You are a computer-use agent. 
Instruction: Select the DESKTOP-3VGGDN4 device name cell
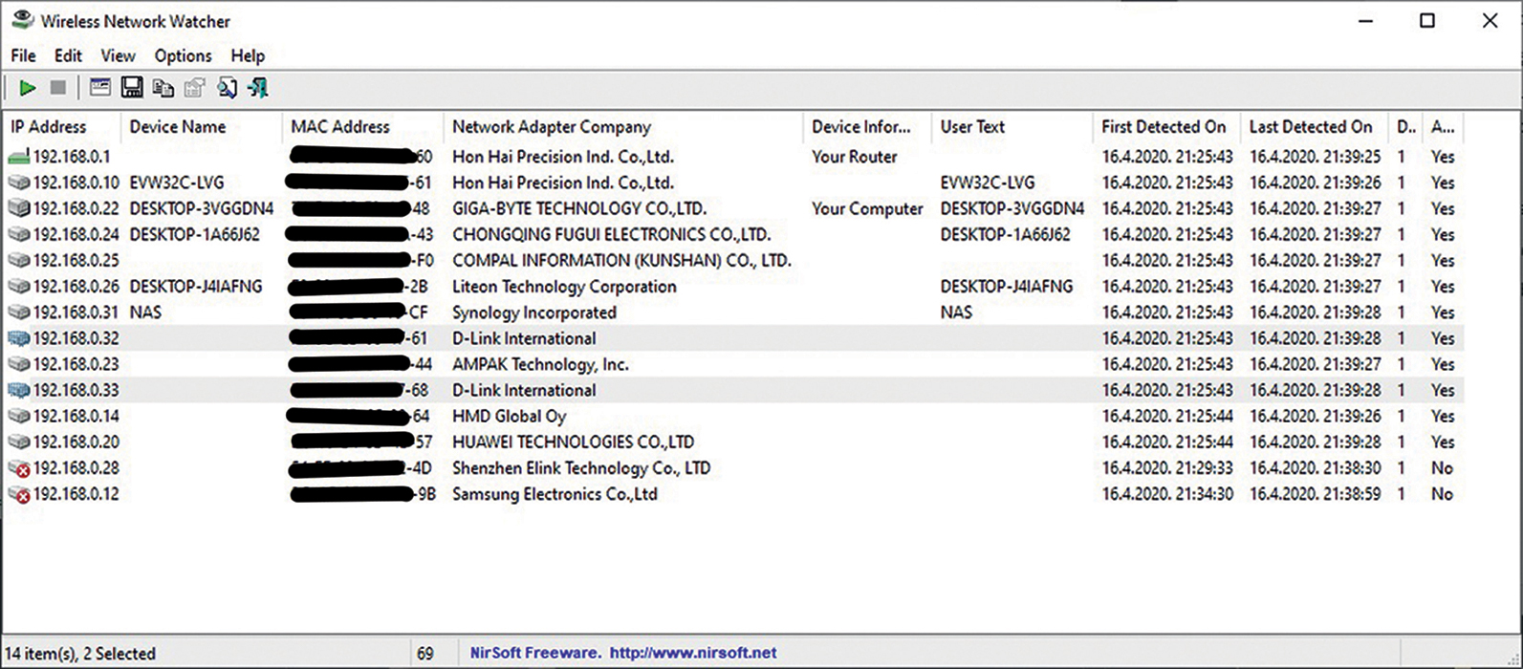[202, 208]
